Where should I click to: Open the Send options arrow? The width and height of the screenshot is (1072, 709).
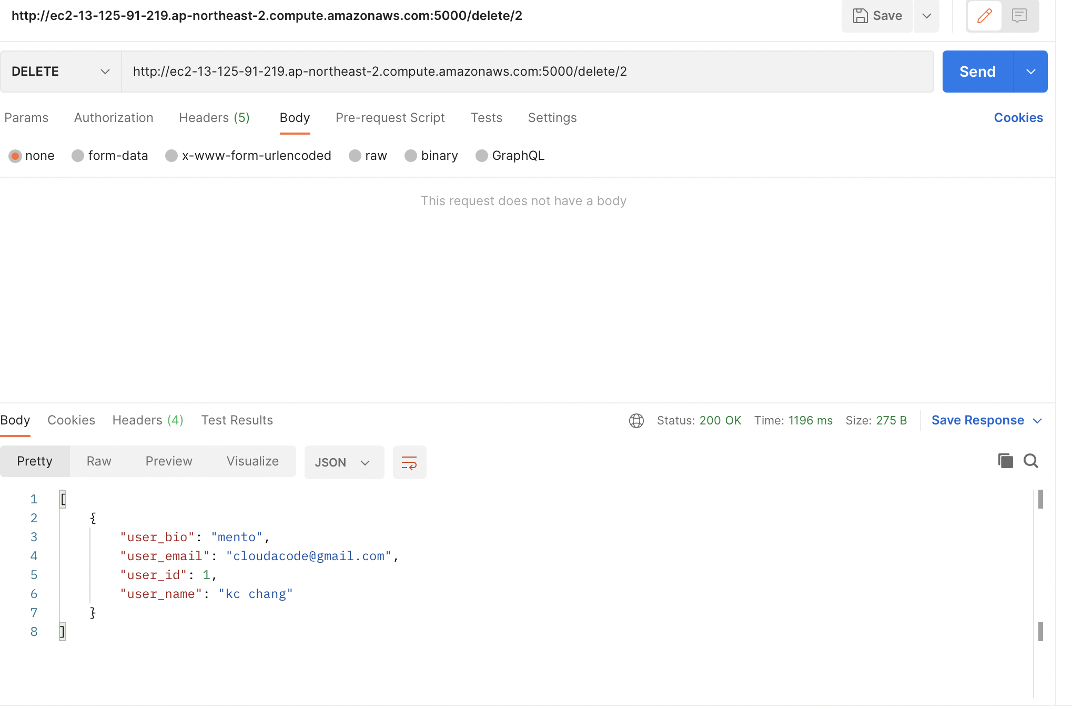1030,72
